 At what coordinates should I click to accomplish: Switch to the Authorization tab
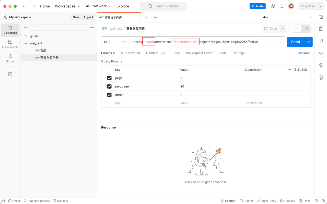point(130,53)
